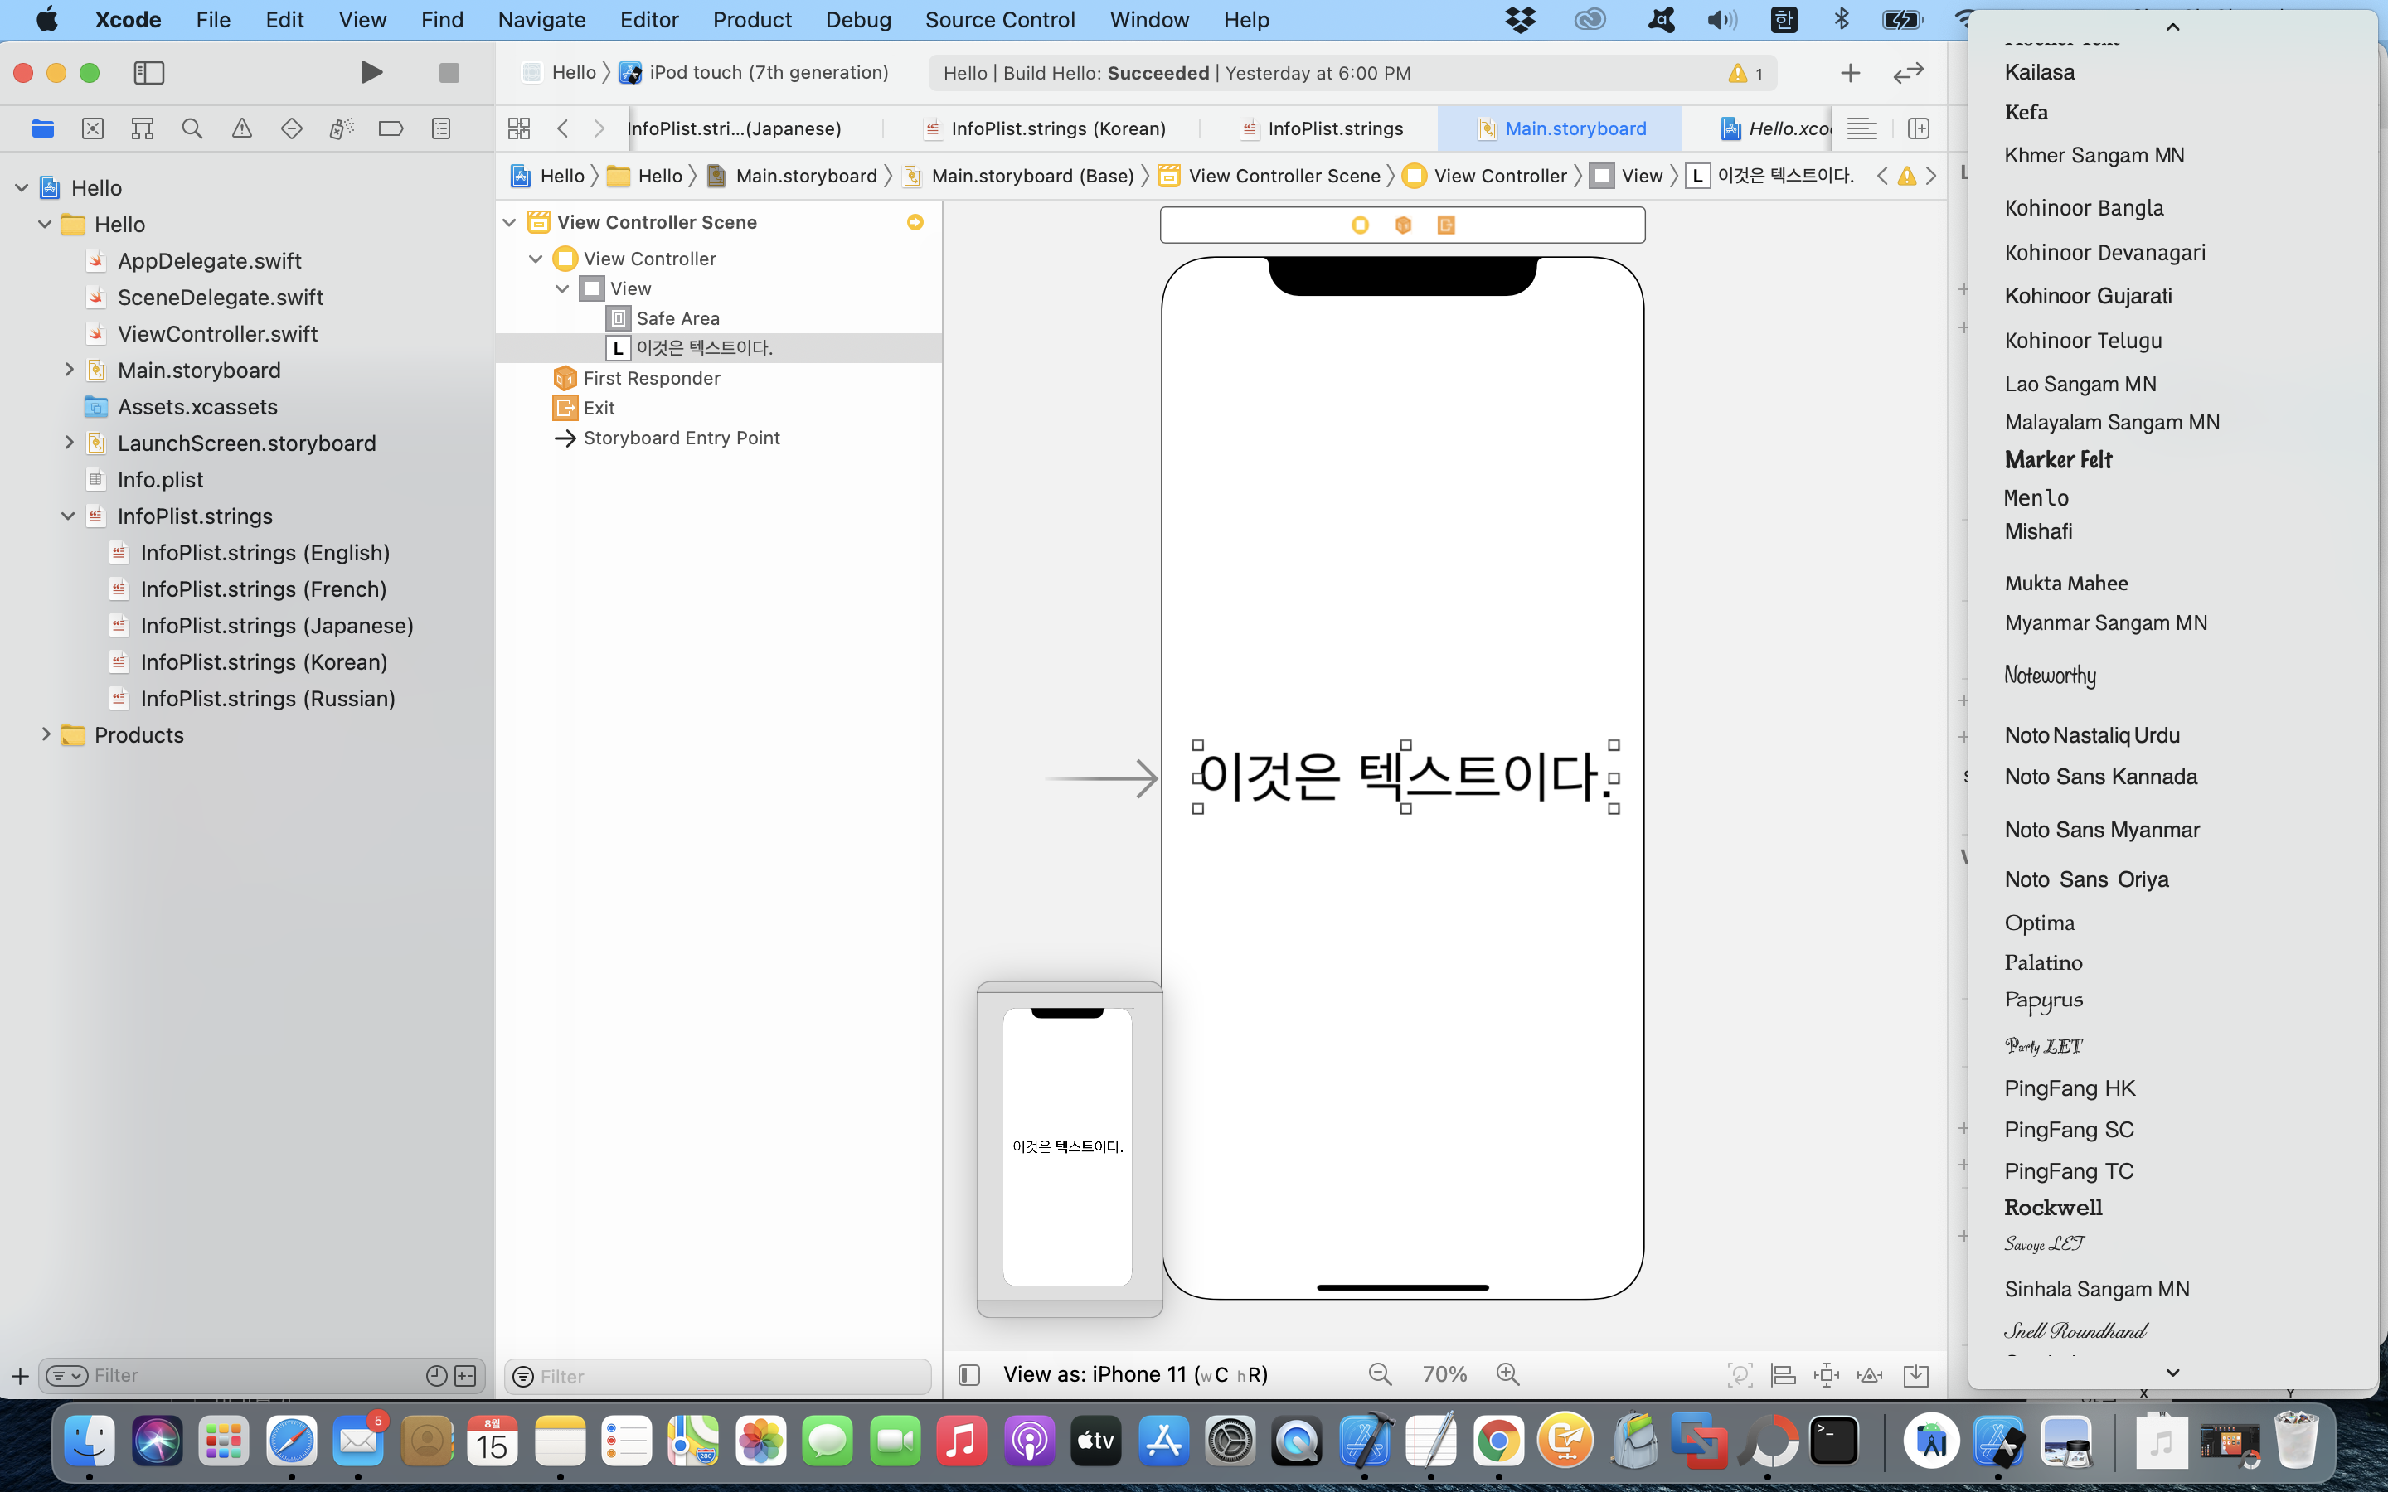
Task: Click the navigator Filter field
Action: tap(247, 1374)
